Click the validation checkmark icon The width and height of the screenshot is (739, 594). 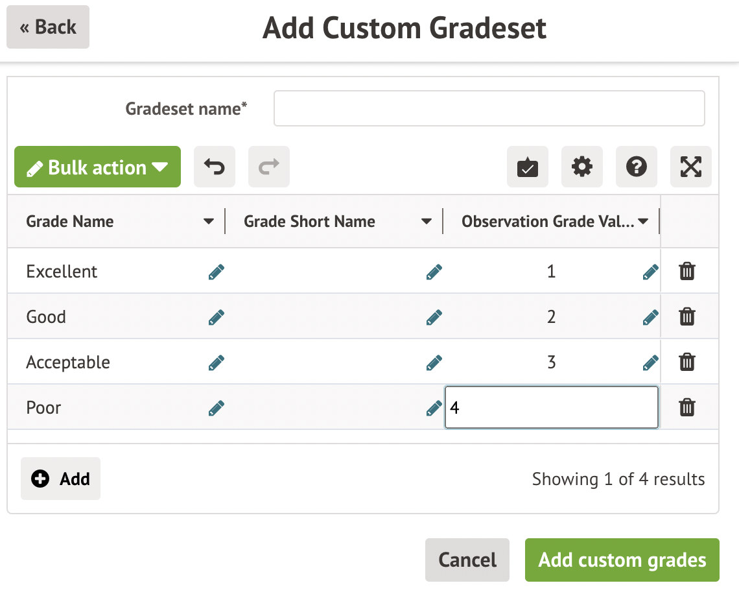[527, 167]
